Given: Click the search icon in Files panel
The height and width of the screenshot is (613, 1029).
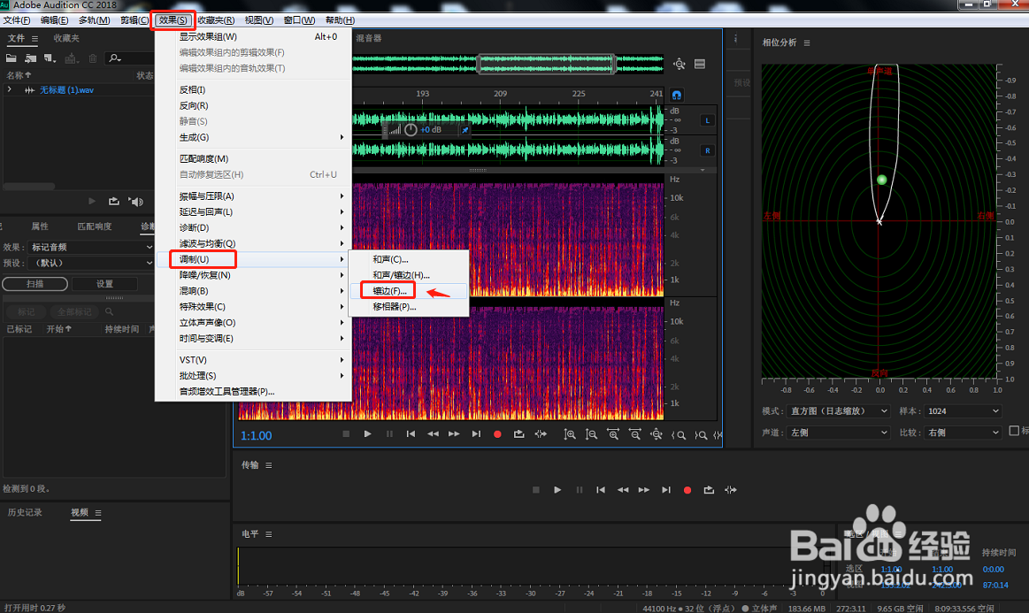Looking at the screenshot, I should pos(115,58).
